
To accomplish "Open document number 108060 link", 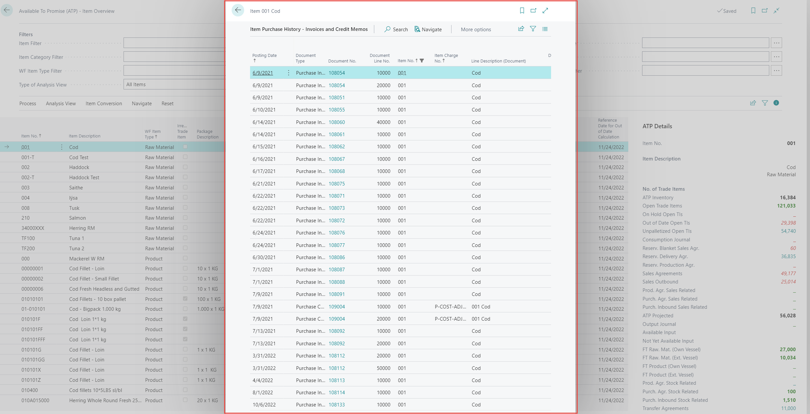I will click(x=336, y=122).
